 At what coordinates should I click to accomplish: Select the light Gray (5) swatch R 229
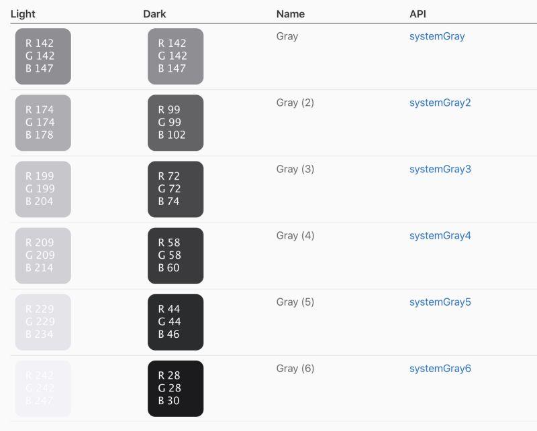pyautogui.click(x=43, y=322)
